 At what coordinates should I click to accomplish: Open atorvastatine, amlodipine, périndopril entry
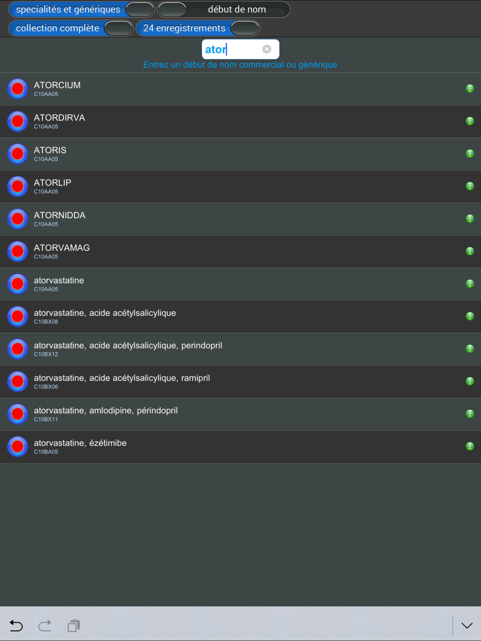pyautogui.click(x=240, y=414)
